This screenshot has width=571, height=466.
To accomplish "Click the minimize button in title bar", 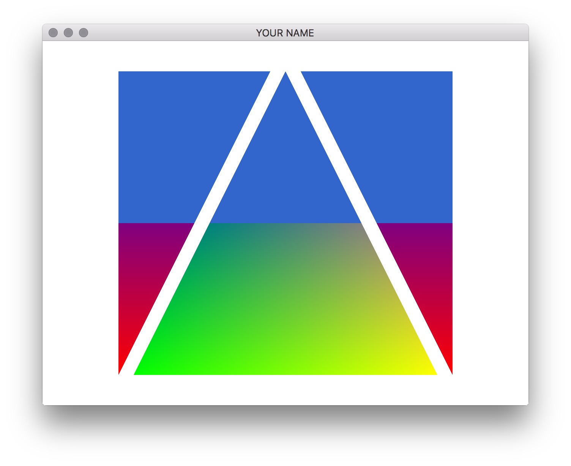I will coord(68,33).
